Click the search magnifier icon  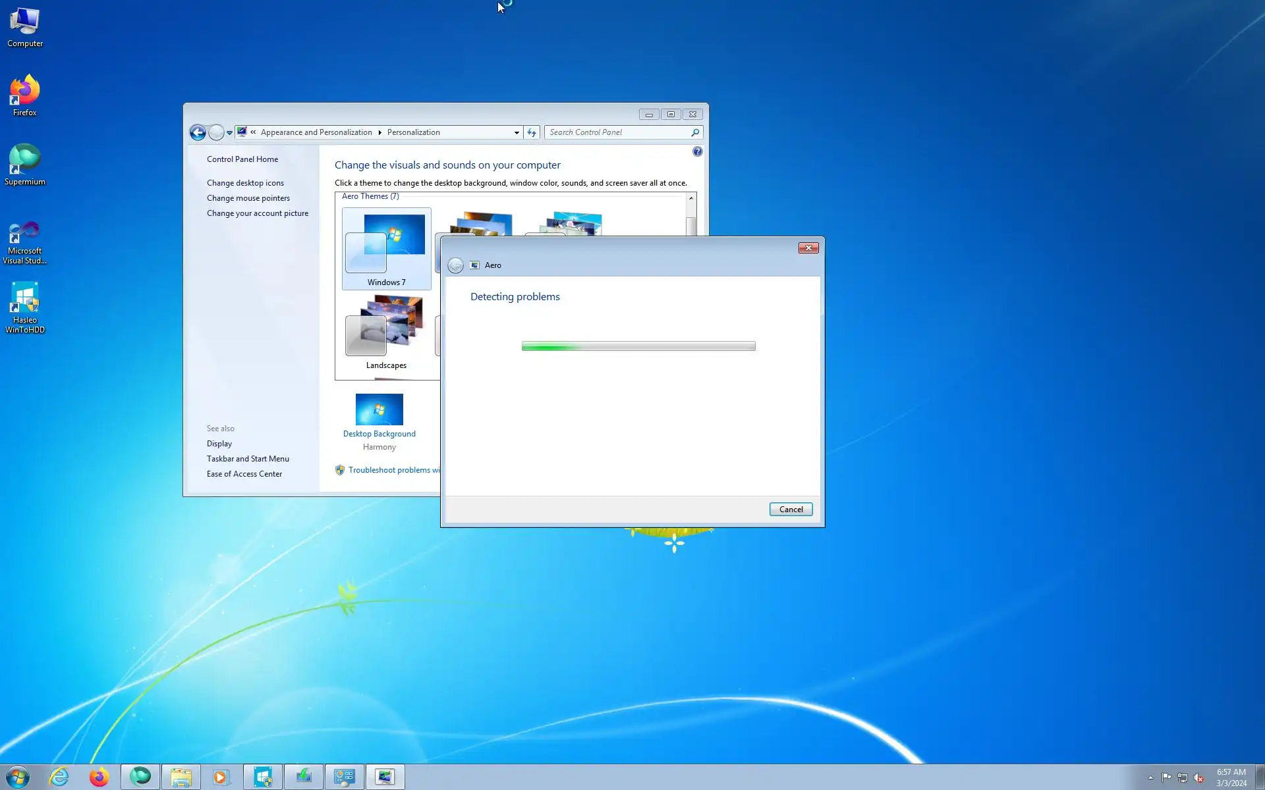694,132
